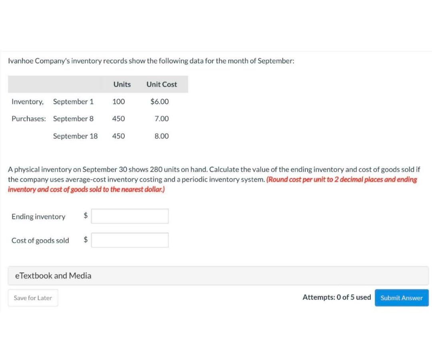Select the Unit Cost column header
This screenshot has height=352, width=432.
click(162, 84)
